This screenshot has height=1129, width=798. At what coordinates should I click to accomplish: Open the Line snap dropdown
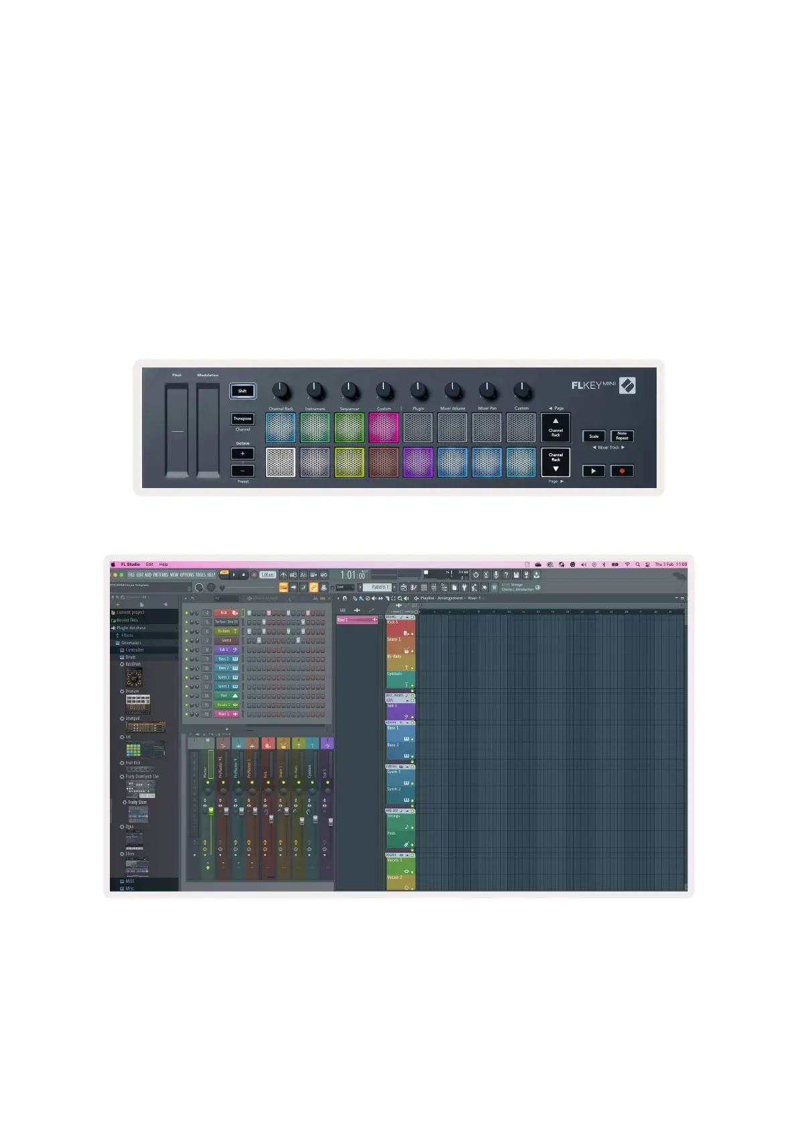(344, 587)
